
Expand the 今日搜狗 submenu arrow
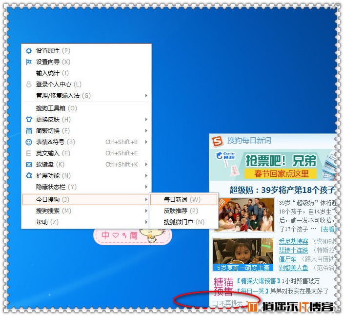coord(146,200)
